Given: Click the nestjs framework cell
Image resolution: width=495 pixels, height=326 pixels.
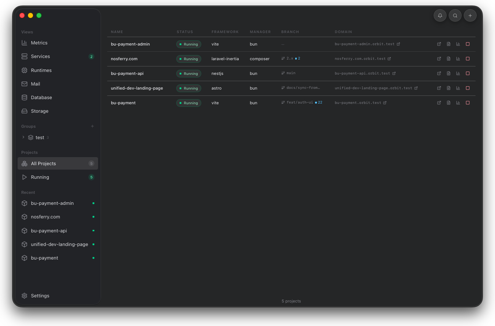Looking at the screenshot, I should click(x=217, y=73).
